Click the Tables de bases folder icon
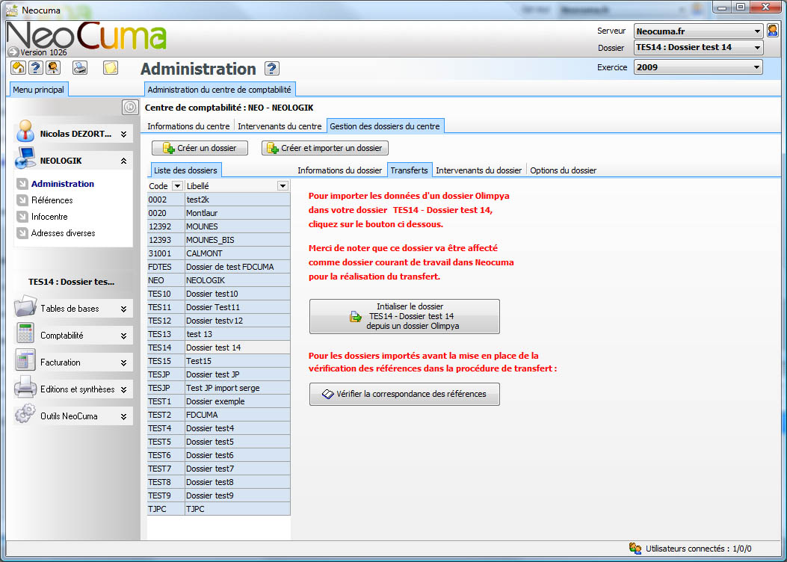Viewport: 787px width, 562px height. (25, 306)
